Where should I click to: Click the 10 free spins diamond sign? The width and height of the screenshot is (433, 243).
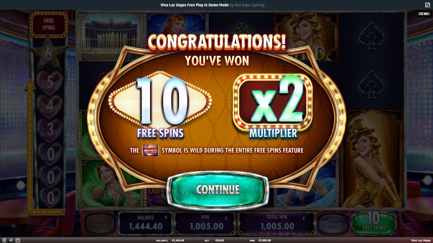click(x=160, y=101)
